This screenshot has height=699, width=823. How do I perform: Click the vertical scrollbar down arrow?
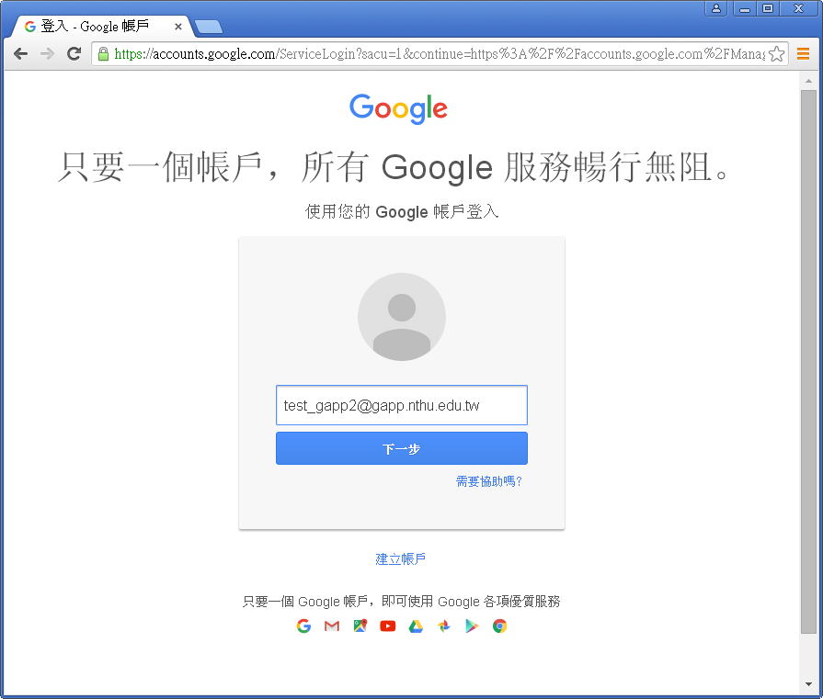808,686
